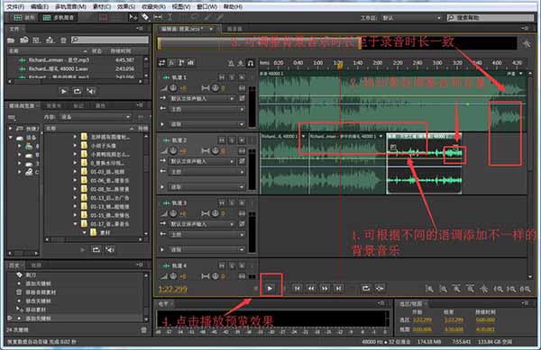Screen dimensions: 541x350
Task: Open the 帮助(H) menu
Action: [233, 6]
